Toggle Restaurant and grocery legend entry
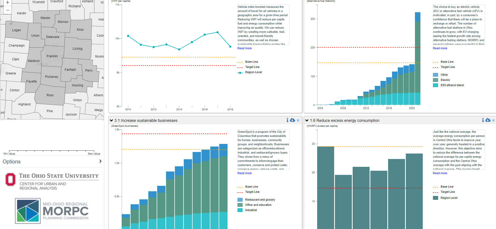 [260, 200]
